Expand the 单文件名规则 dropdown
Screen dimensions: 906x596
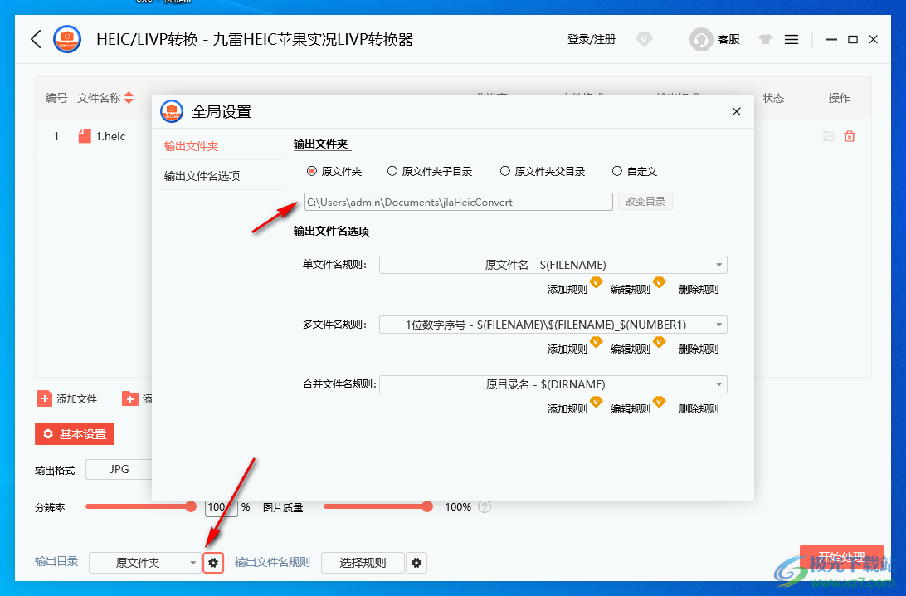pos(553,265)
